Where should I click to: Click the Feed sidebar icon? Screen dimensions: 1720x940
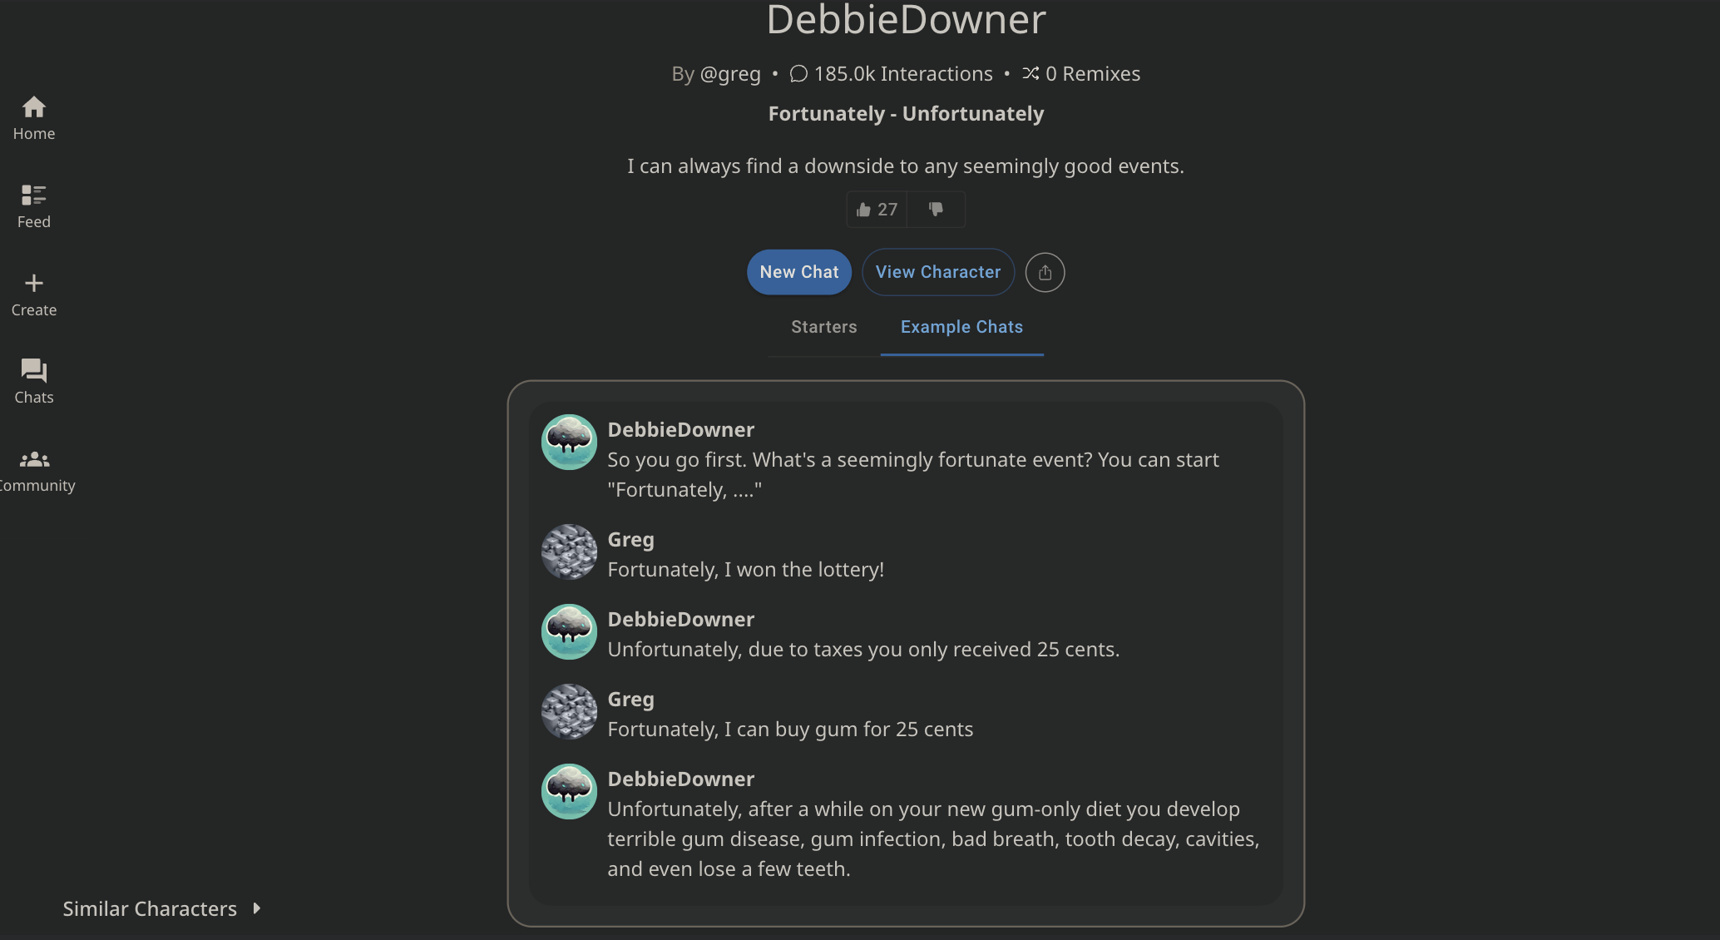click(x=32, y=204)
